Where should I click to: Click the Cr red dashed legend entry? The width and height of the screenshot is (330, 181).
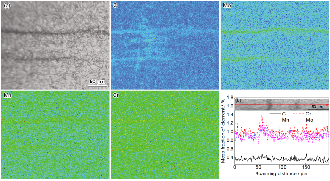[302, 114]
